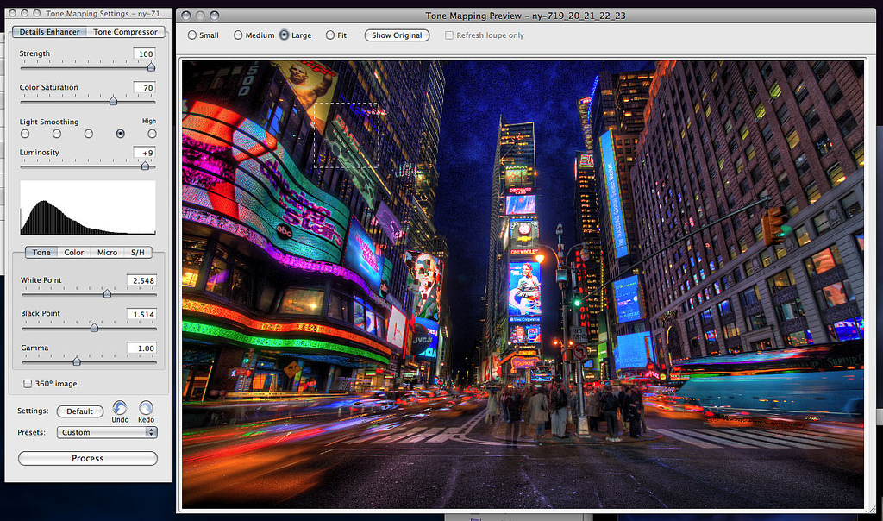
Task: Click the Show Original button
Action: [397, 35]
